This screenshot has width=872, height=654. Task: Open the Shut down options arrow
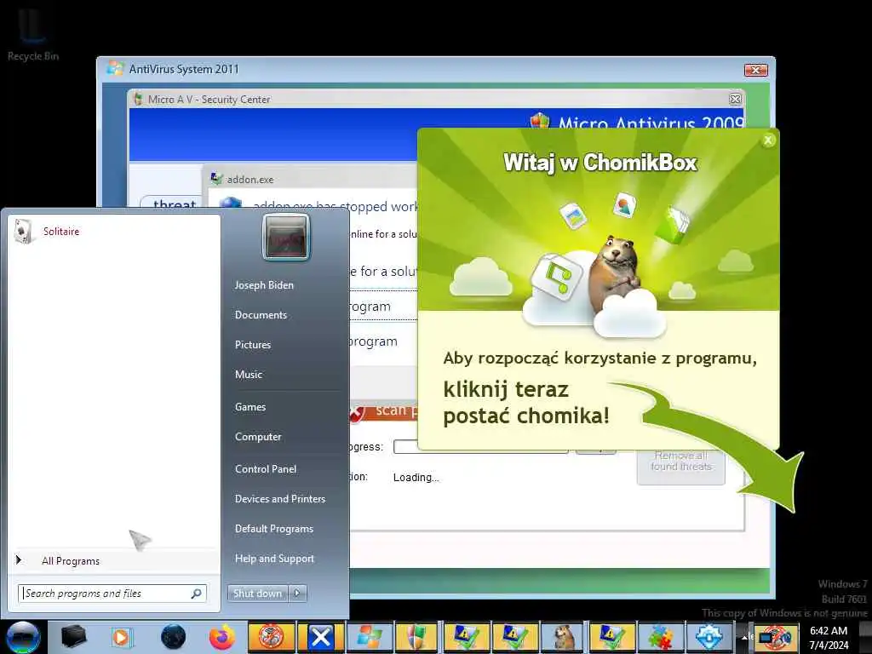297,594
